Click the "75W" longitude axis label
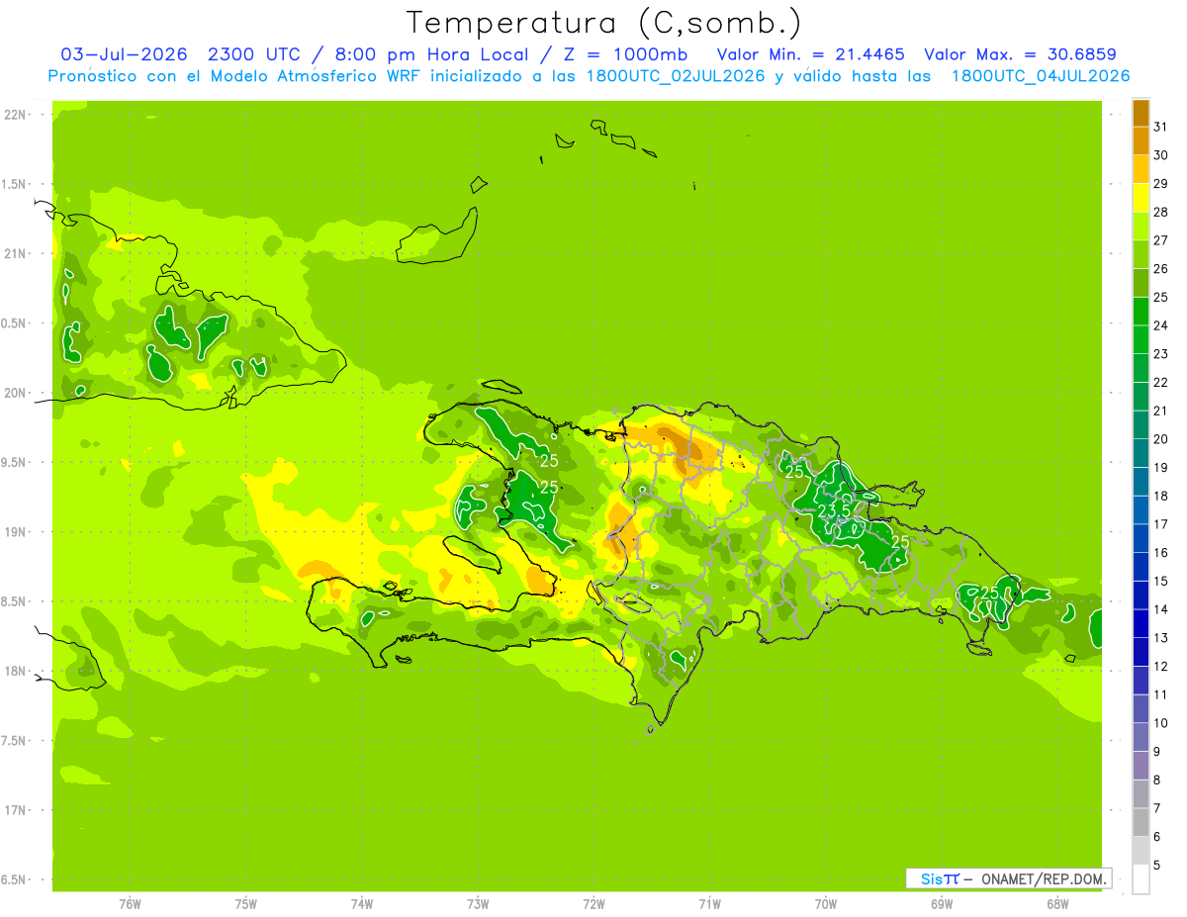The height and width of the screenshot is (917, 1187). click(246, 903)
